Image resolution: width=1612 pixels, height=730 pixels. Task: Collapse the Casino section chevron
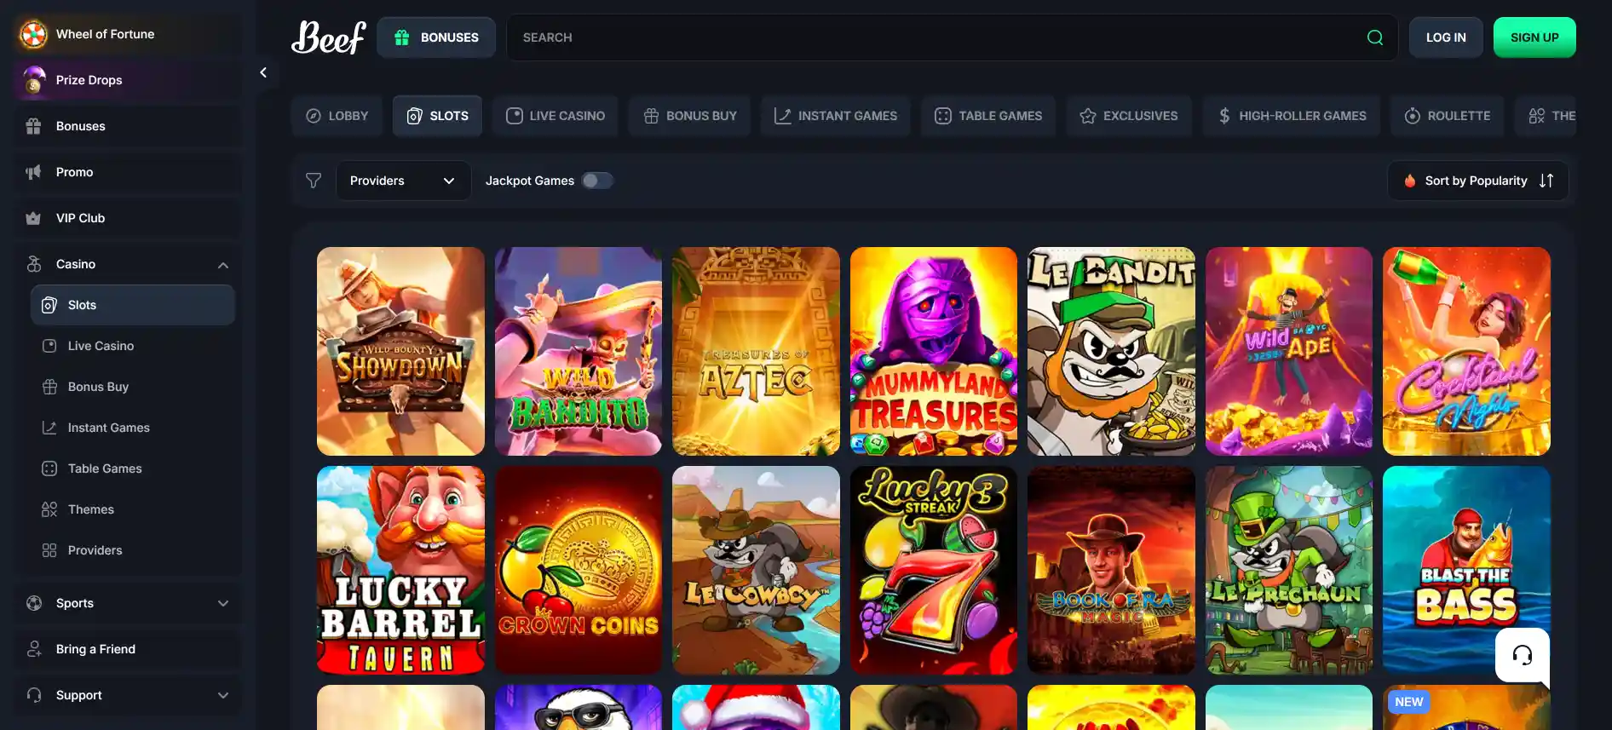point(223,265)
